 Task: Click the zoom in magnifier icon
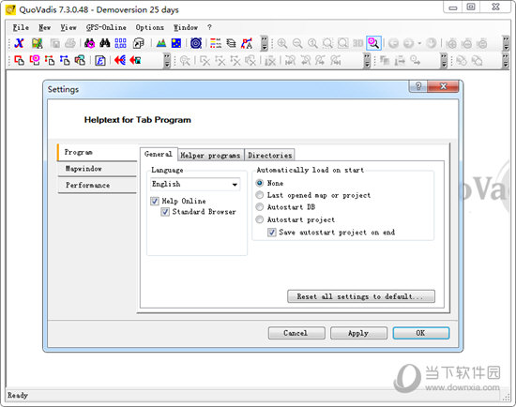282,43
